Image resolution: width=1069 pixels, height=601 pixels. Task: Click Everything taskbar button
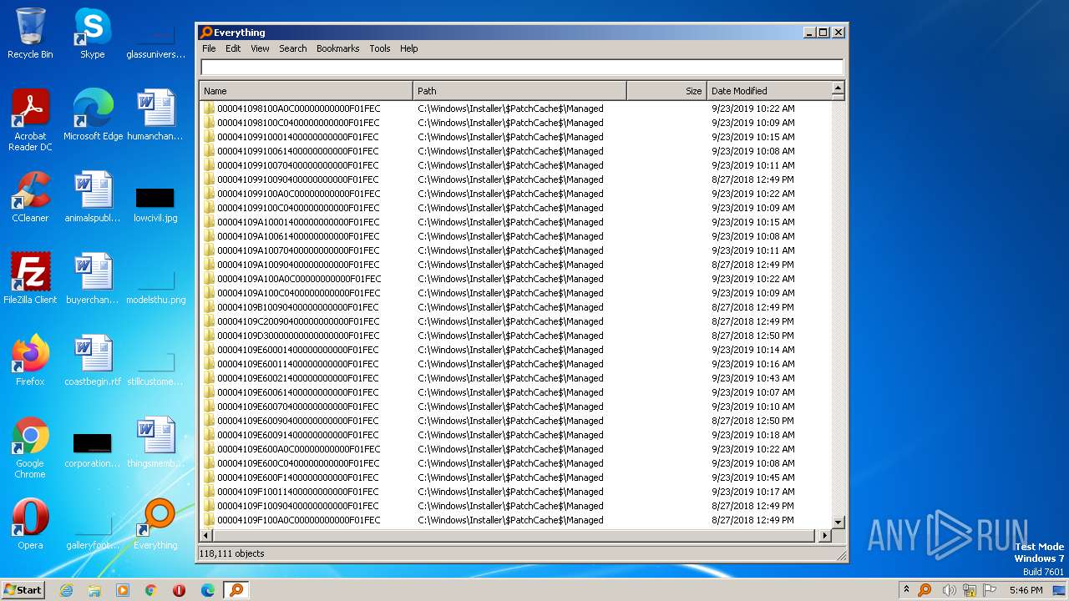(x=236, y=590)
